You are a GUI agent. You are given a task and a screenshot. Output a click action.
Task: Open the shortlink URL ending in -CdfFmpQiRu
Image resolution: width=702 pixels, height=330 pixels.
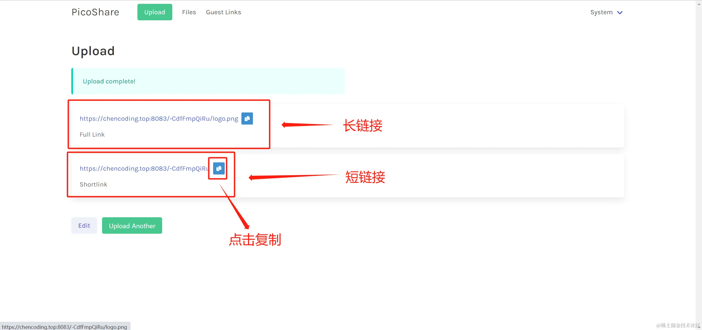point(144,168)
